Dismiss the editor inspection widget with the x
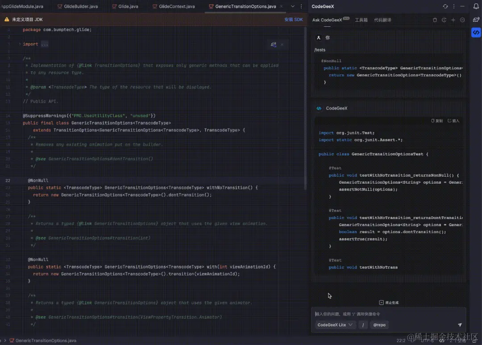 [282, 45]
